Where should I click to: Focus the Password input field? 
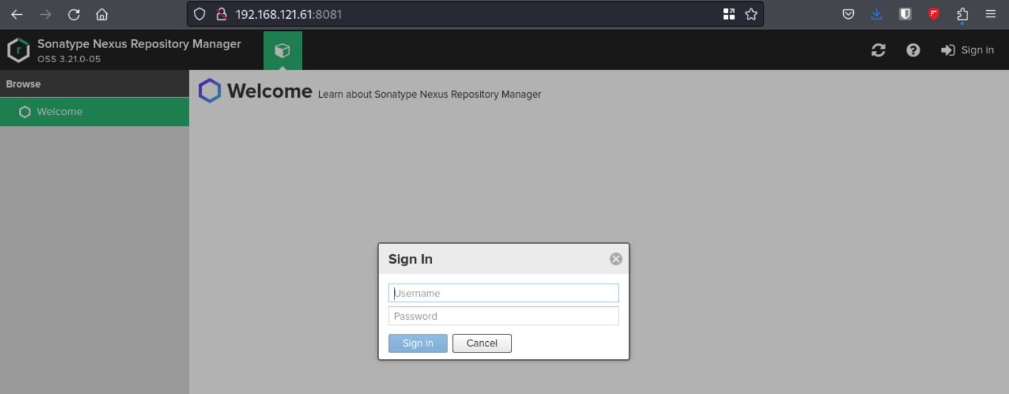point(503,316)
